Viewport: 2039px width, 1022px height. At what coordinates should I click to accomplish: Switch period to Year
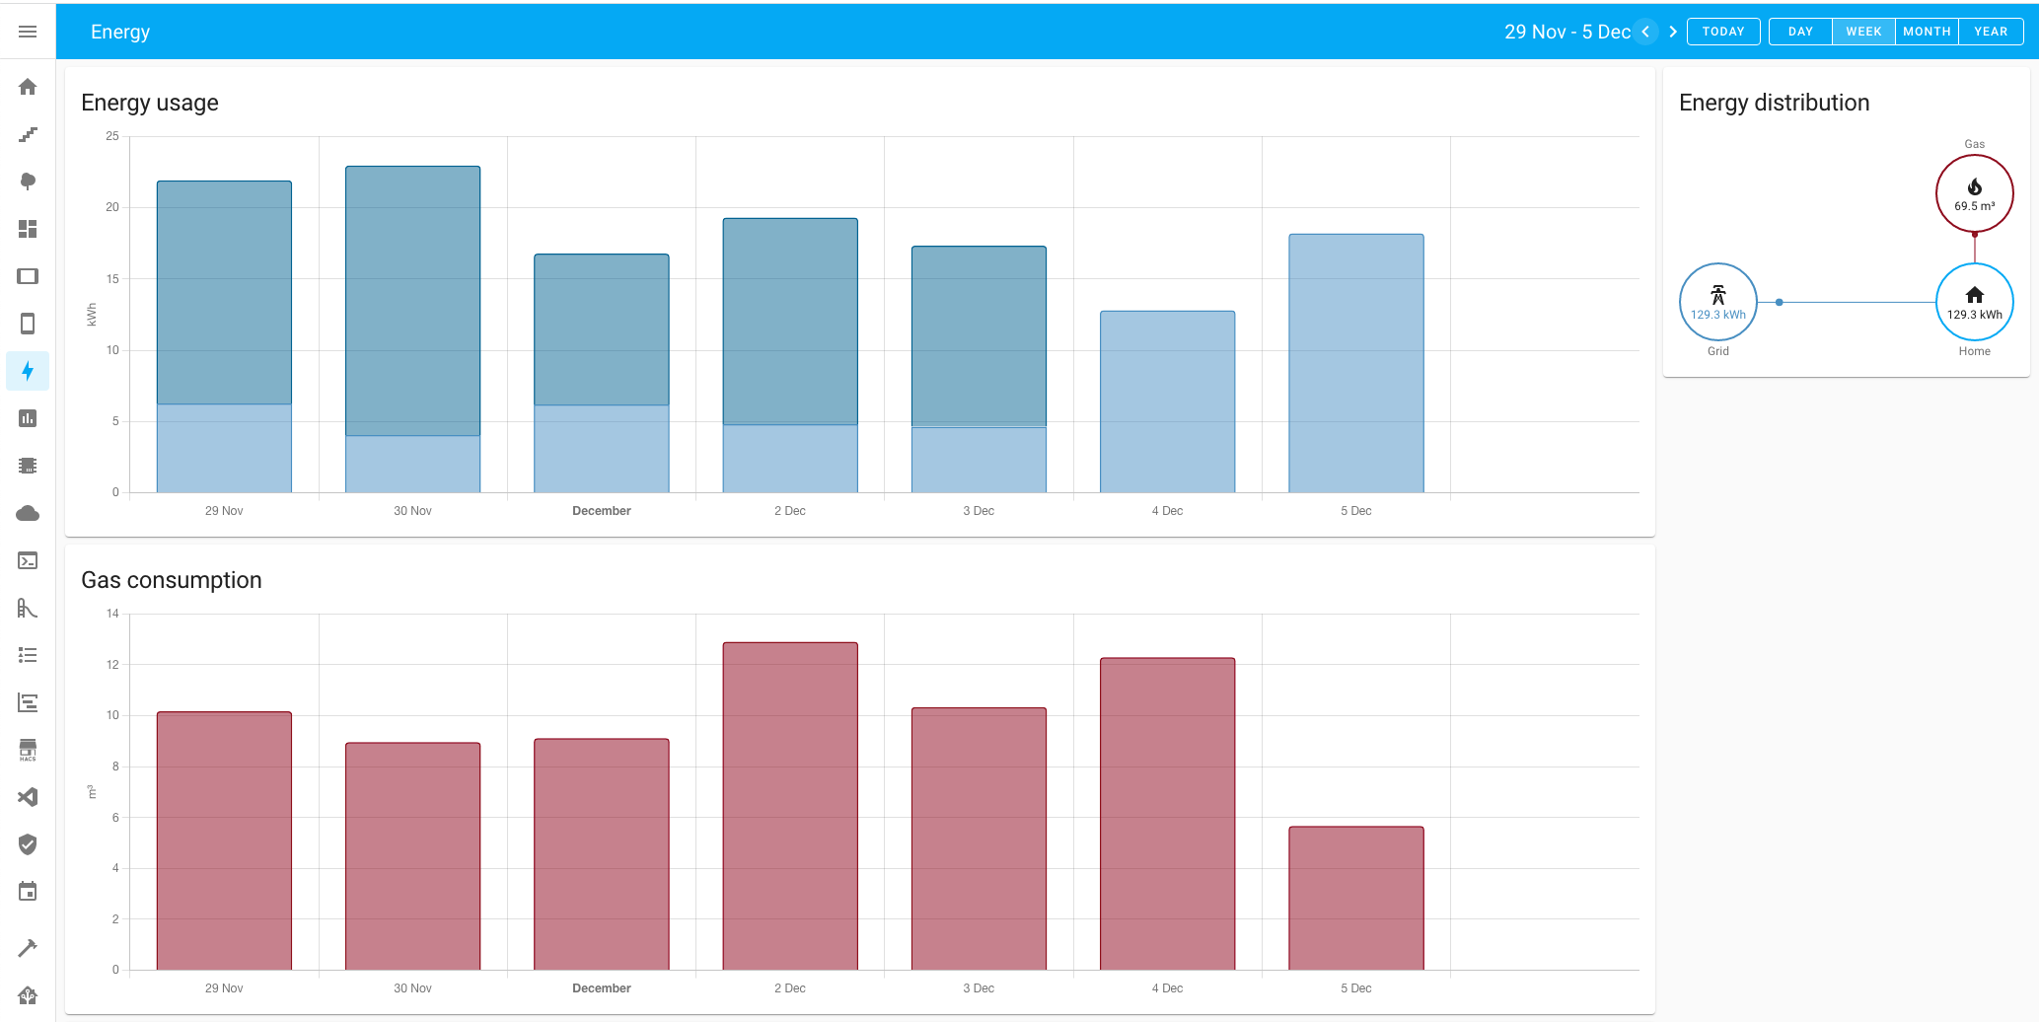1991,32
